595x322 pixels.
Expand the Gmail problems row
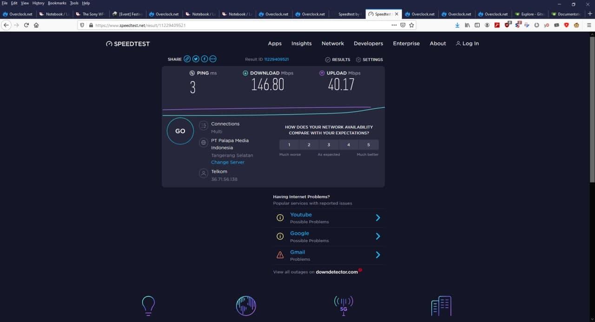pos(329,255)
